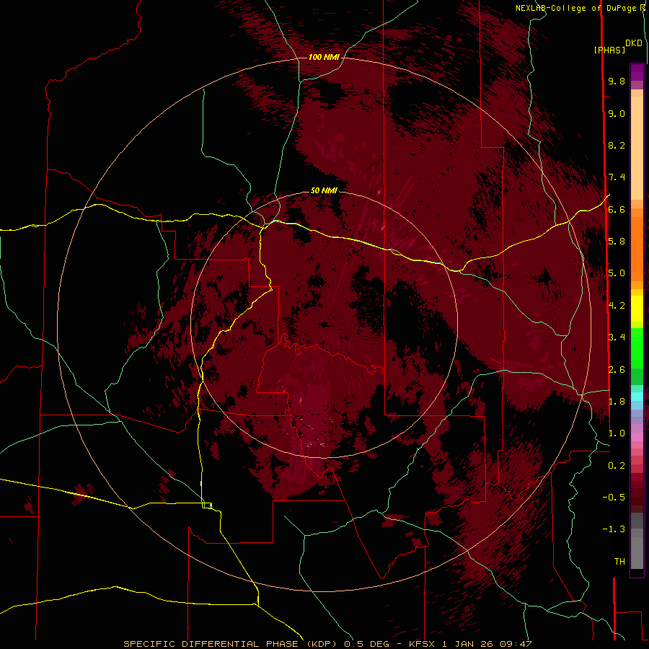Click the 0.2 legend value
The image size is (649, 649).
click(617, 466)
